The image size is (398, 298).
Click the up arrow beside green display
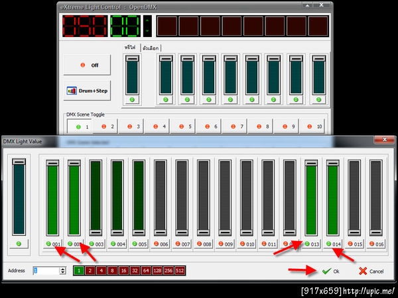tap(147, 21)
